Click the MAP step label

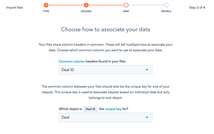click(126, 11)
